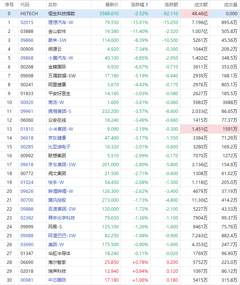Viewport: 240px width, 285px height.
Task: Select 网易-S row name
Action: point(55,227)
